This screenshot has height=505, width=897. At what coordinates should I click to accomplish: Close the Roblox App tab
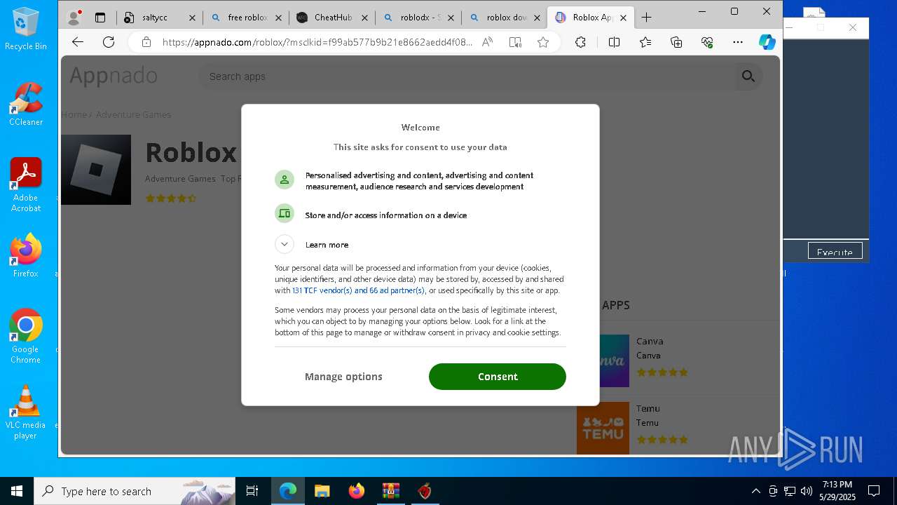point(623,18)
